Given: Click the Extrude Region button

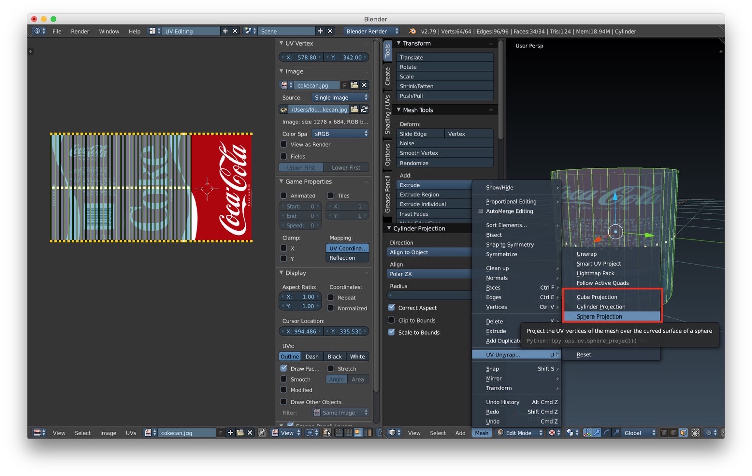Looking at the screenshot, I should [x=434, y=195].
